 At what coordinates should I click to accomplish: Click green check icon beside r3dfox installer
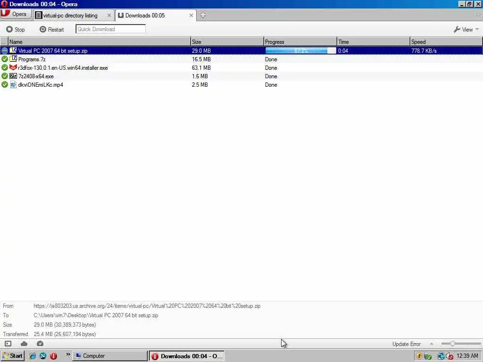click(4, 67)
